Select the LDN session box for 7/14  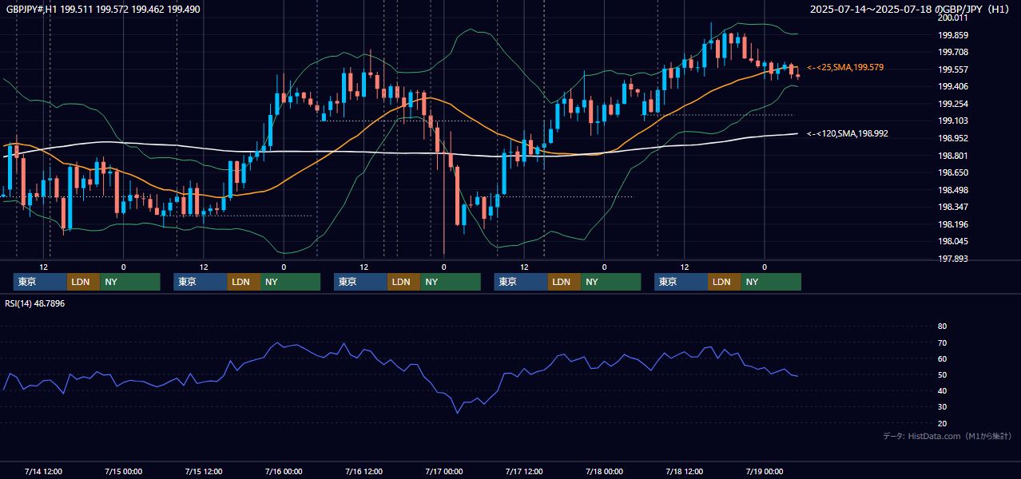(84, 282)
